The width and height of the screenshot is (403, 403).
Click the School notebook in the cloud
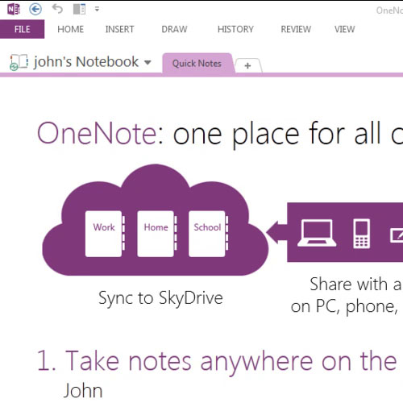point(208,234)
